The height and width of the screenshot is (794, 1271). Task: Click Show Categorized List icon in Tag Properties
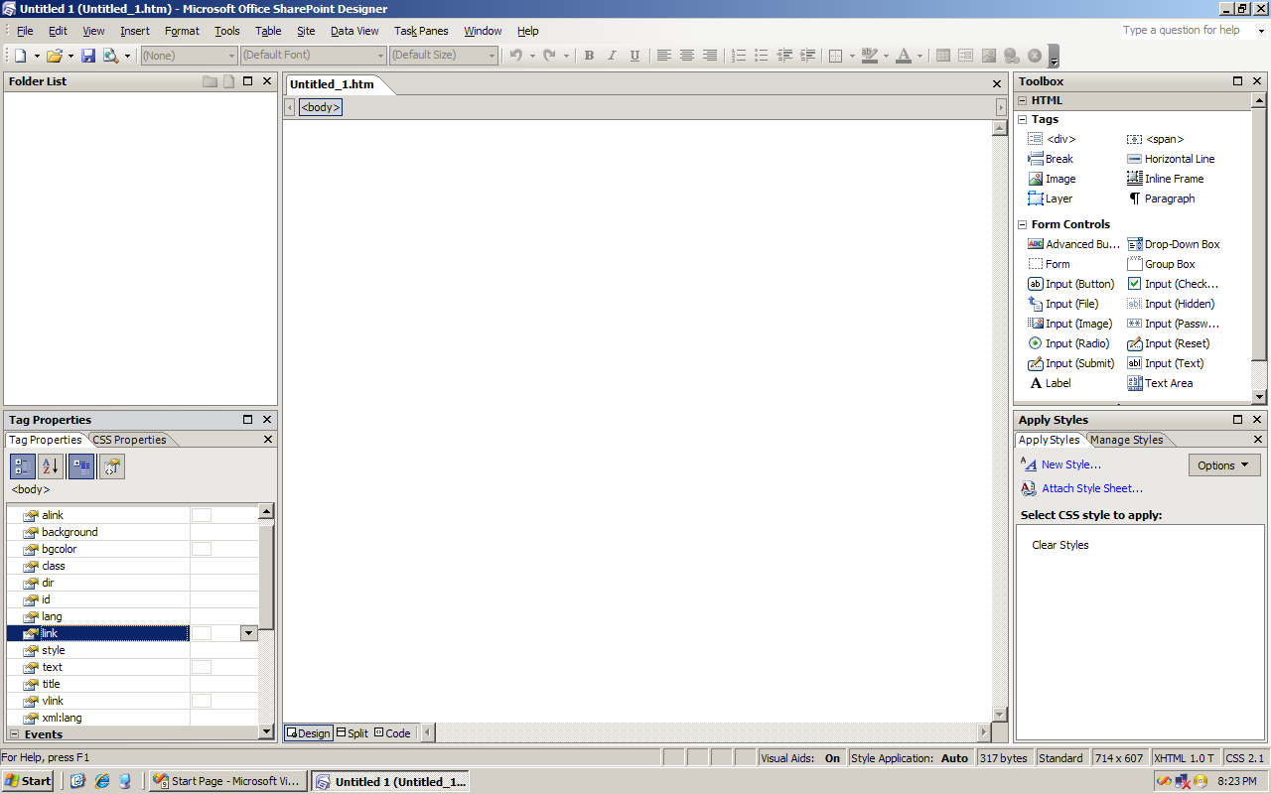click(x=23, y=466)
